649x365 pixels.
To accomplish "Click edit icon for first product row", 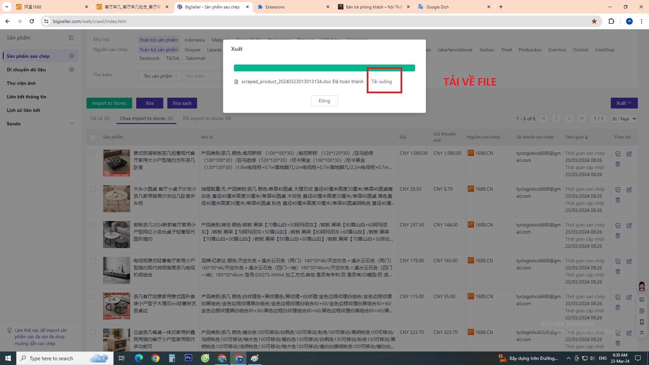I will coord(629,154).
